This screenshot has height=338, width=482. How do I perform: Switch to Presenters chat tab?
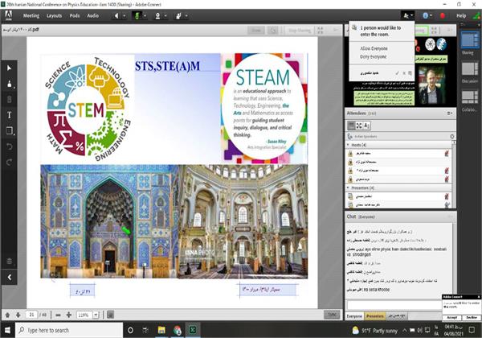[x=375, y=317]
